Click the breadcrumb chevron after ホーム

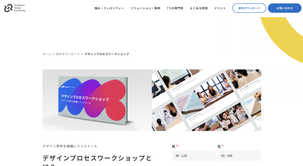[54, 54]
